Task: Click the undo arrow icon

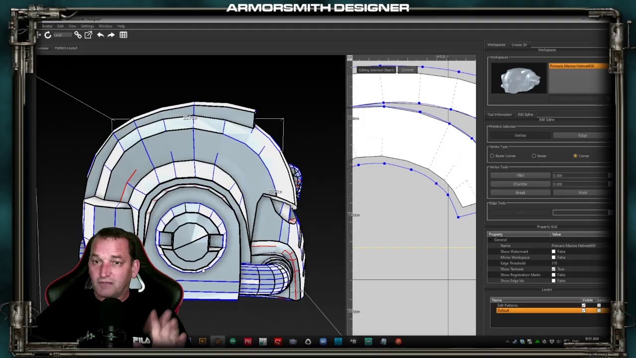Action: [100, 35]
